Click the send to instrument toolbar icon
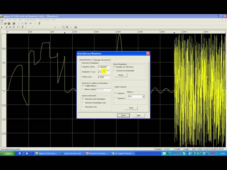 (76, 27)
